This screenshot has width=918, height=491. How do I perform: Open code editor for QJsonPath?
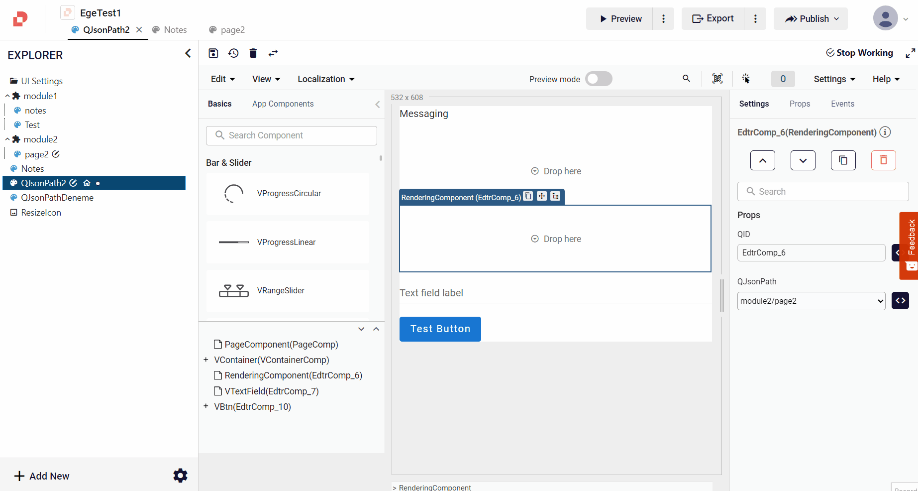point(900,301)
